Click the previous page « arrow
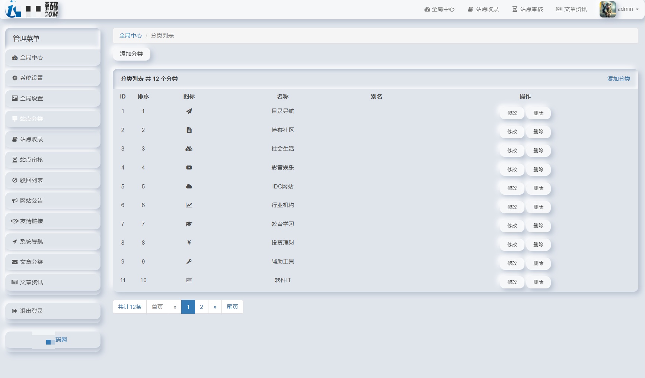Screen dimensions: 645x378 tap(175, 307)
